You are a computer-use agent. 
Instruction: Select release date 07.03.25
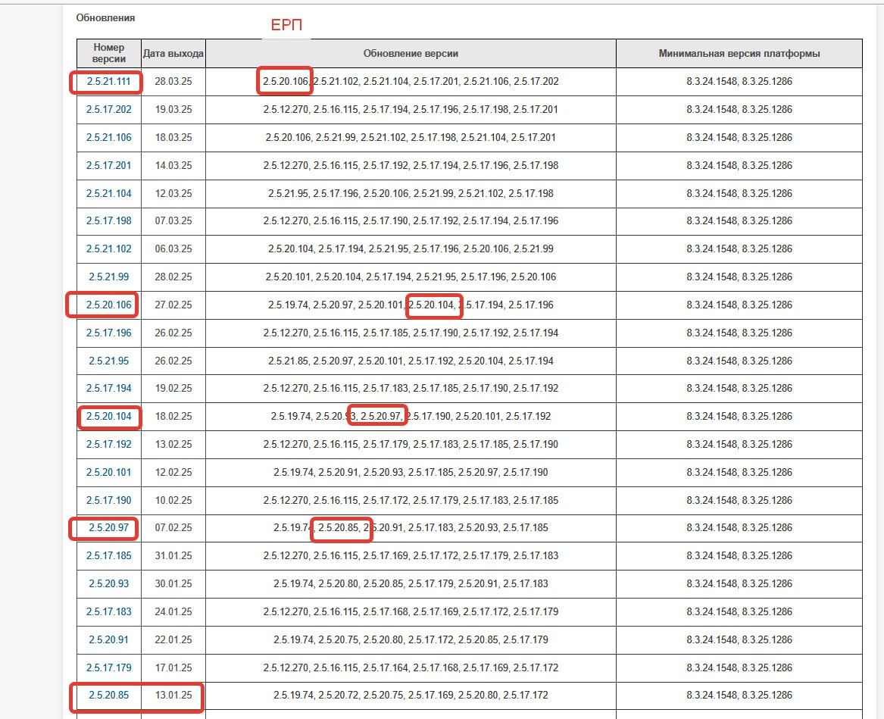(173, 221)
